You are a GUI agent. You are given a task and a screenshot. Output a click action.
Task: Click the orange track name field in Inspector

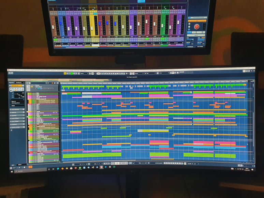click(16, 86)
